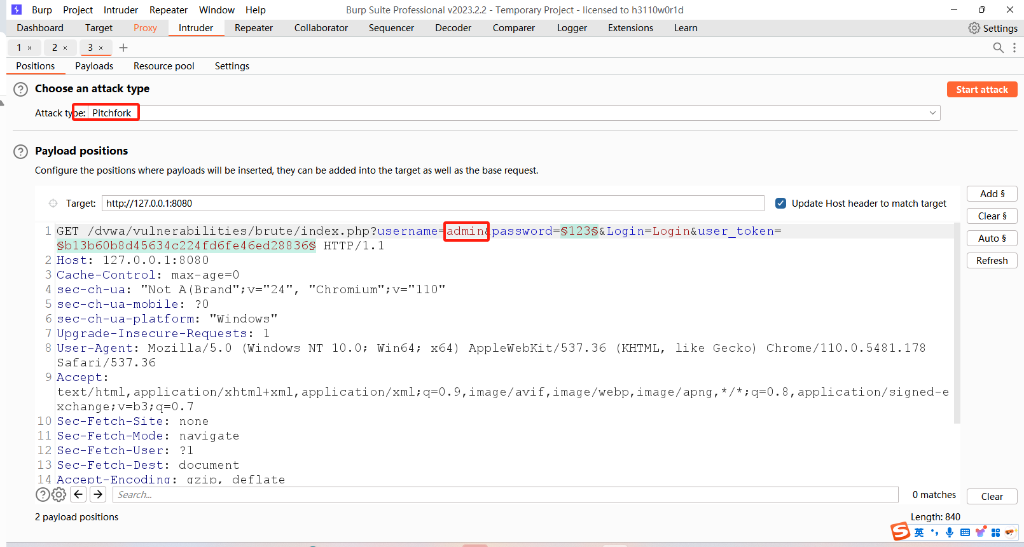The image size is (1024, 547).
Task: Click the §123§ password payload marker
Action: pos(579,232)
